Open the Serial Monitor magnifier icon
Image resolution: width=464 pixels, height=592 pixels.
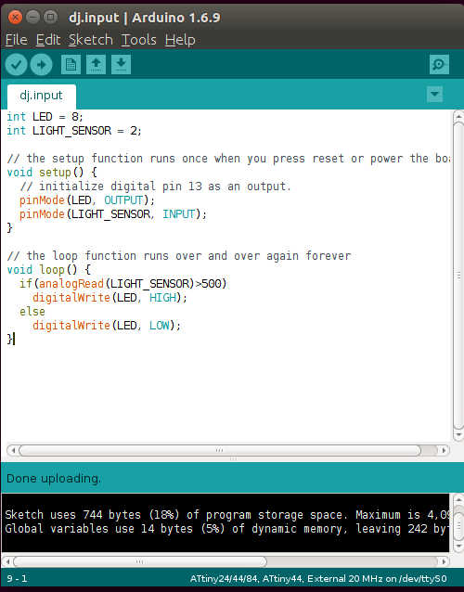439,65
